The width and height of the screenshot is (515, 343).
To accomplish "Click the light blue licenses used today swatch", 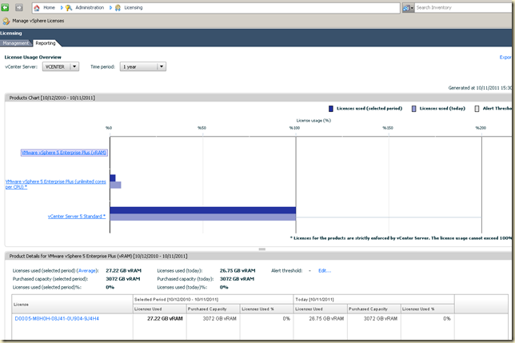I will (x=414, y=109).
